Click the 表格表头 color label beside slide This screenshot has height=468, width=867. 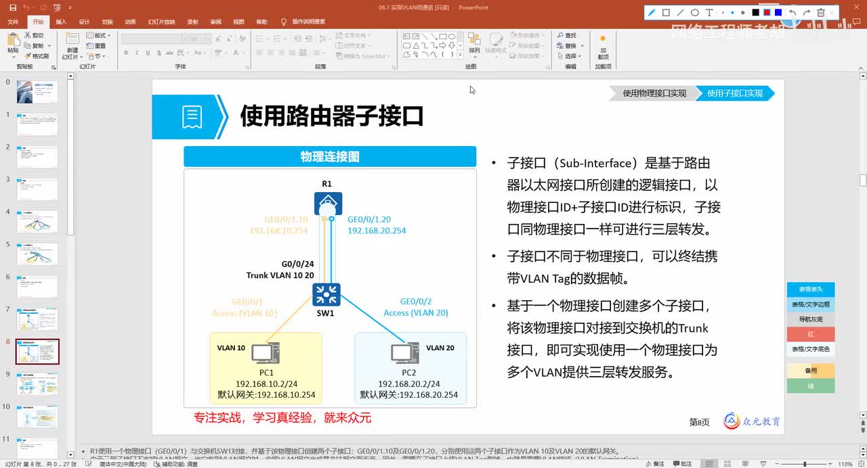click(811, 289)
